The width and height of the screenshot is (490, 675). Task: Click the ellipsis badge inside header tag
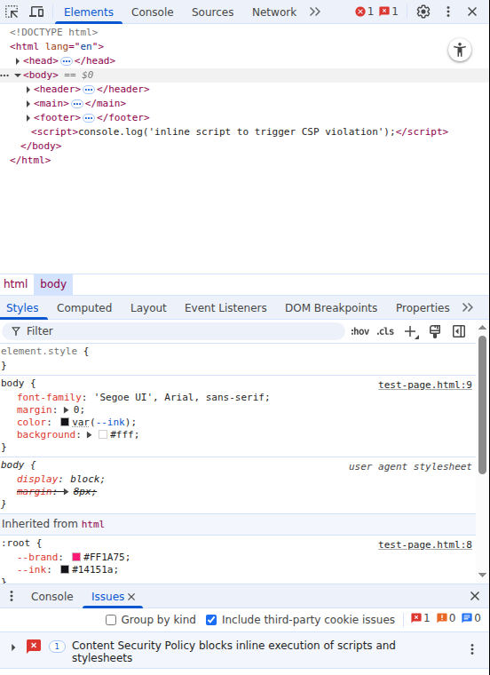point(89,90)
